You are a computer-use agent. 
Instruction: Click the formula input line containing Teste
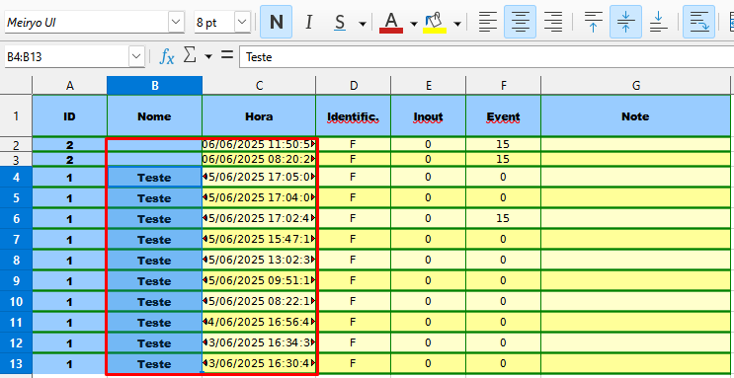486,57
